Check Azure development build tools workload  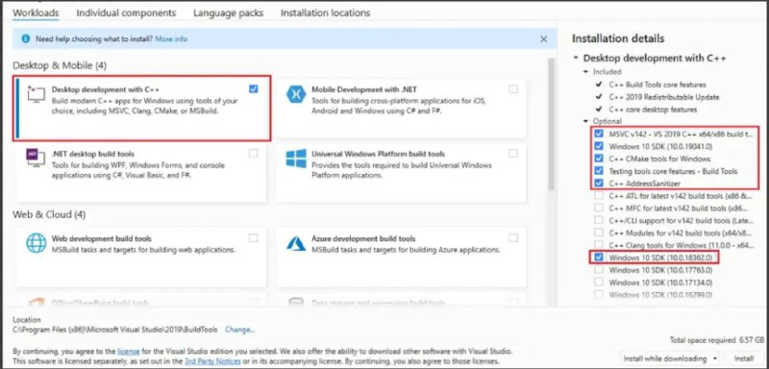(x=513, y=238)
